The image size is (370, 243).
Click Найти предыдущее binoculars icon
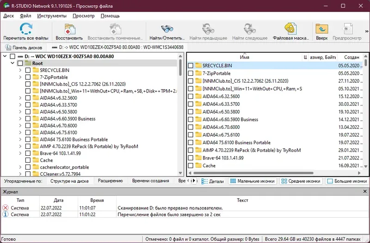pyautogui.click(x=208, y=29)
